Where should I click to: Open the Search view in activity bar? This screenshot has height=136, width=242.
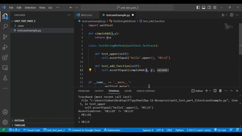point(5,26)
